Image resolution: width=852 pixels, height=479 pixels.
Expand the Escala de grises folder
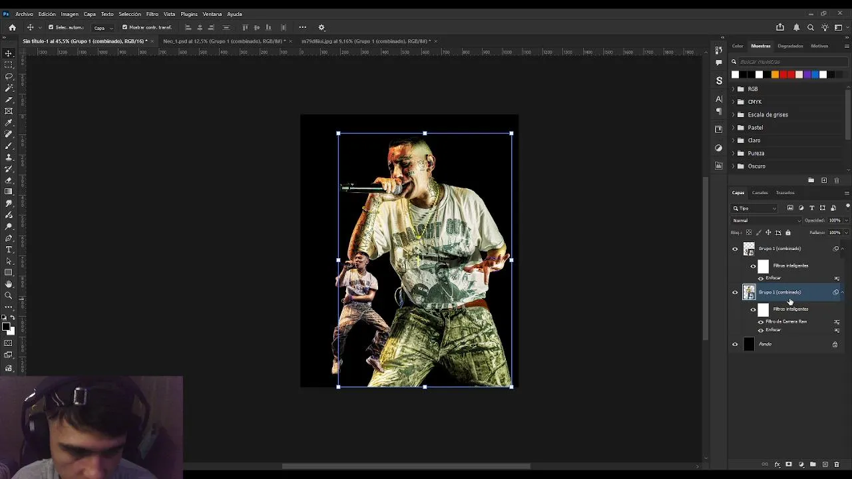[x=734, y=114]
